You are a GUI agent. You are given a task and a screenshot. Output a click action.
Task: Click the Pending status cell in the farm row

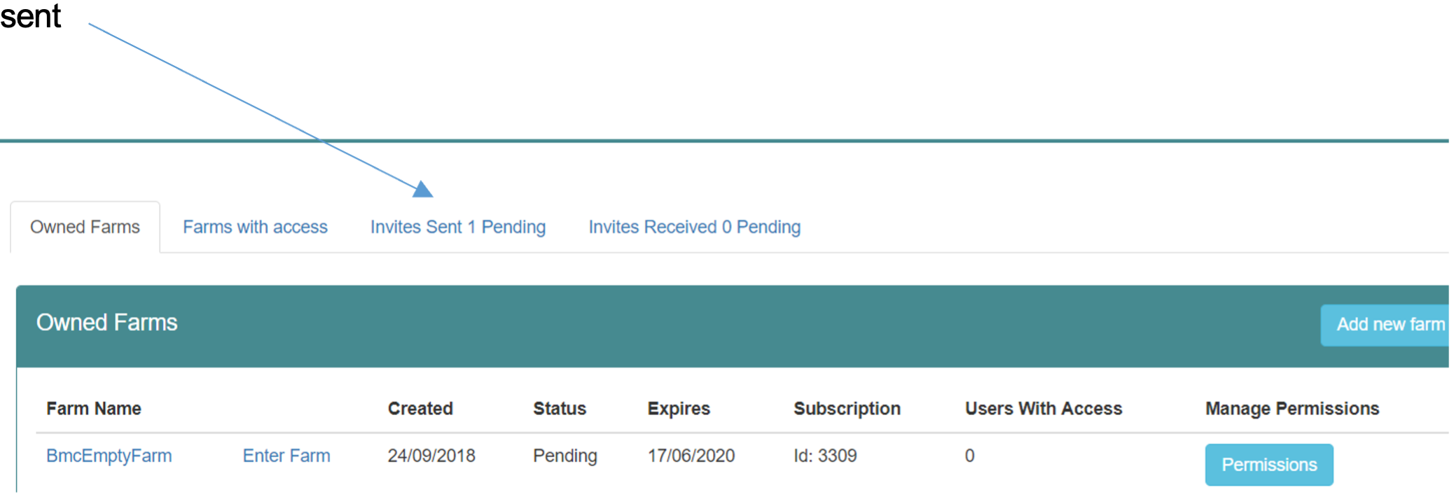[565, 456]
